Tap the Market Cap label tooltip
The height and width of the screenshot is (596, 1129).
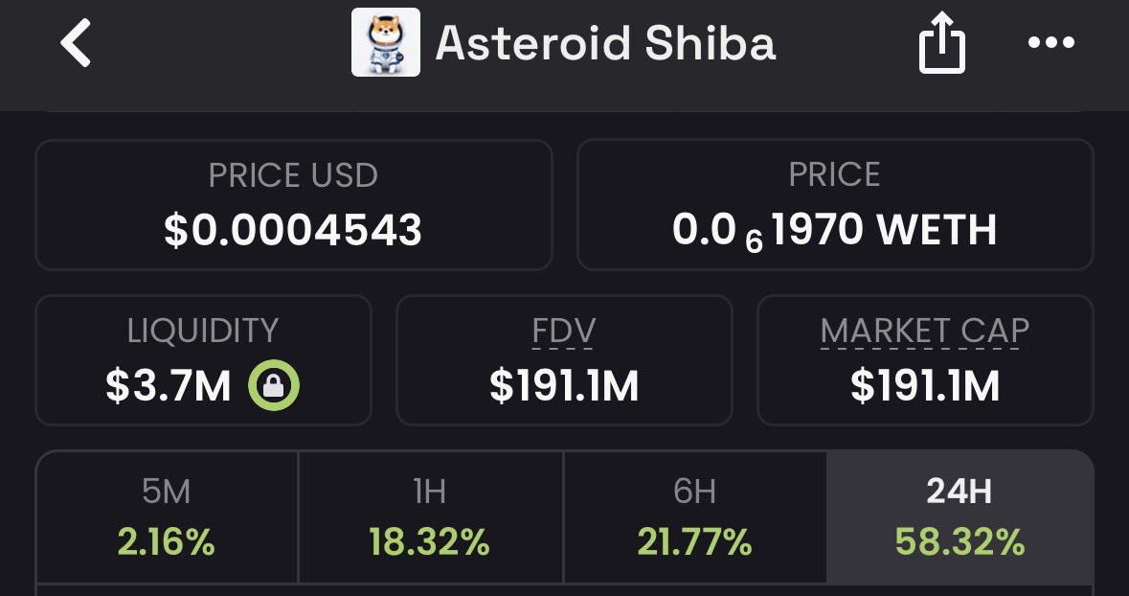(924, 332)
